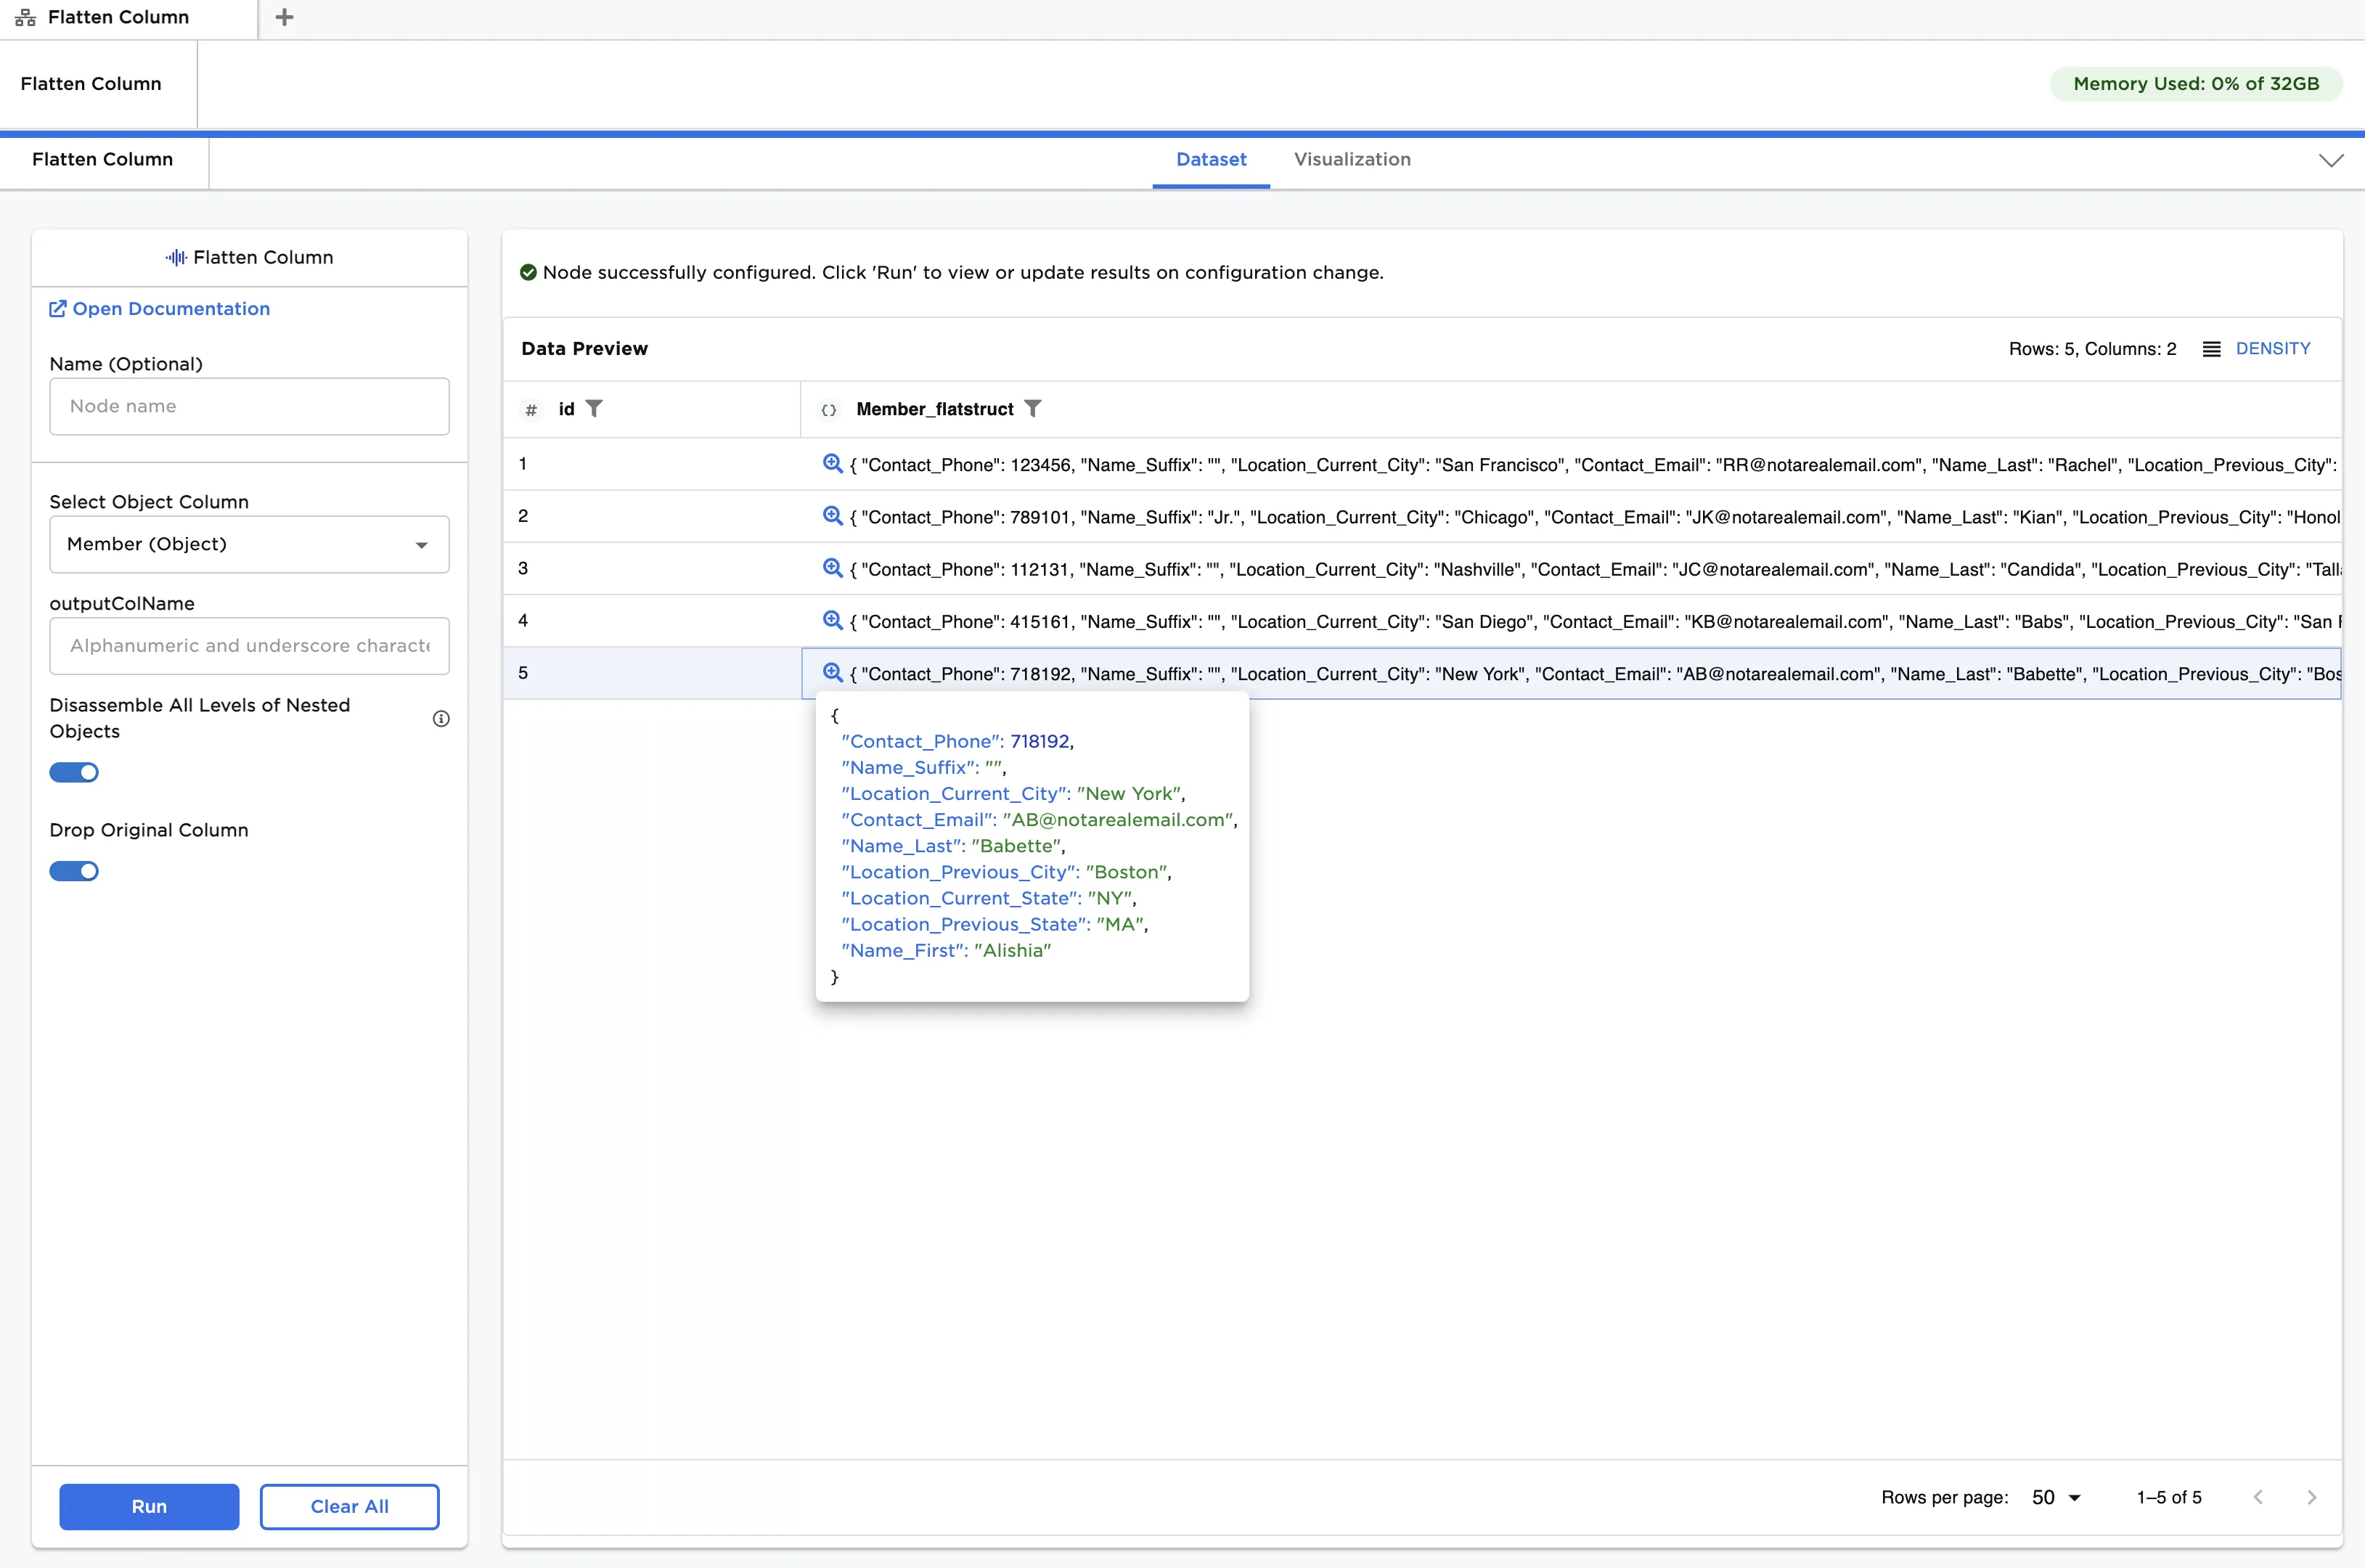
Task: Click Memory Used status badge
Action: (x=2195, y=84)
